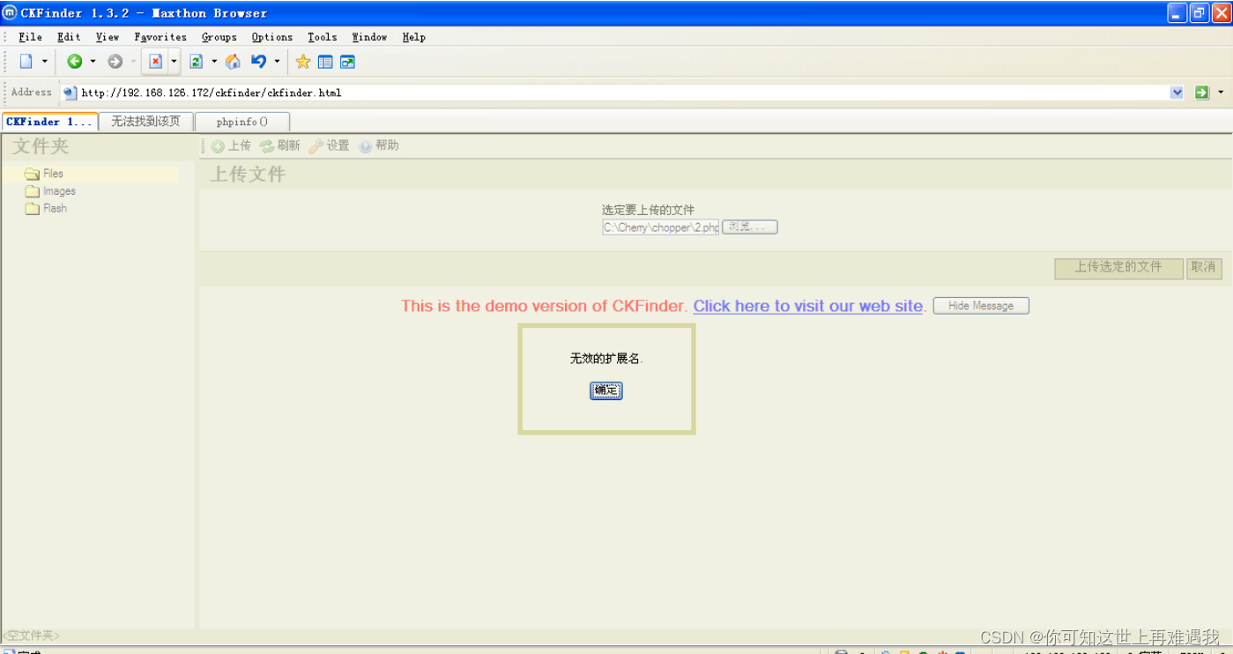Click the Favorites star icon
Image resolution: width=1233 pixels, height=654 pixels.
point(302,62)
